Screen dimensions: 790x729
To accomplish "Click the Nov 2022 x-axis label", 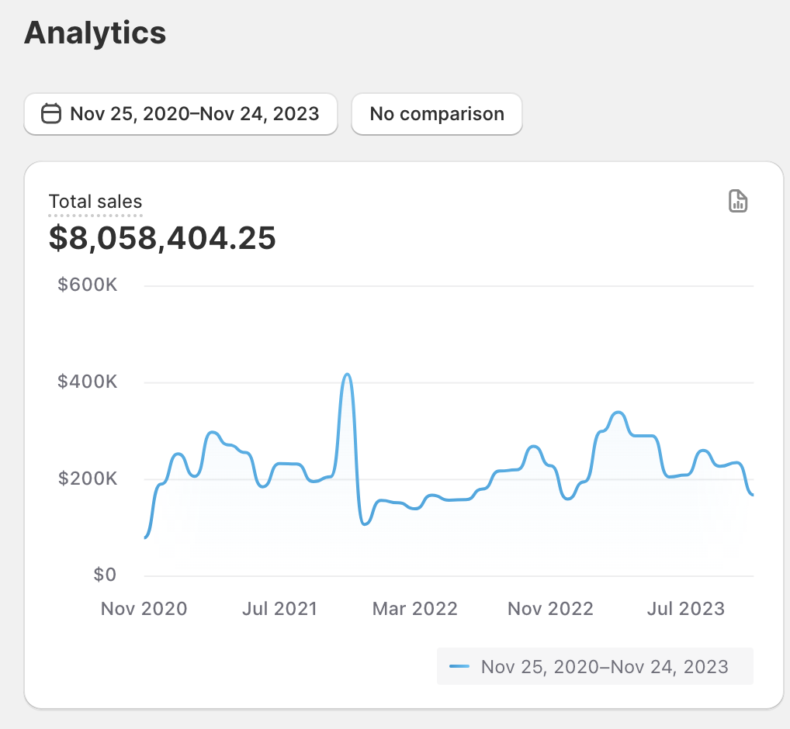I will click(550, 609).
